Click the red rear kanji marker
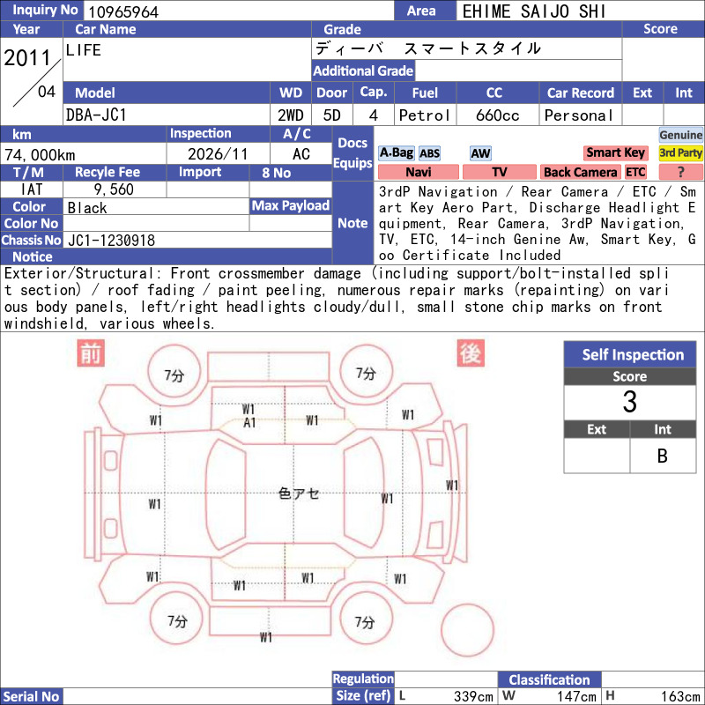 [x=471, y=353]
